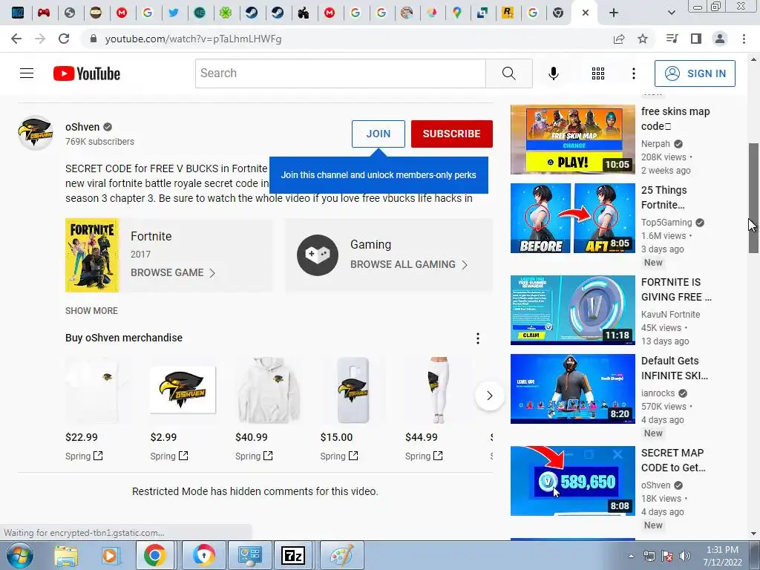Open 'Default Gets INFINITE SKI...' video thumbnail
760x570 pixels.
[x=572, y=389]
